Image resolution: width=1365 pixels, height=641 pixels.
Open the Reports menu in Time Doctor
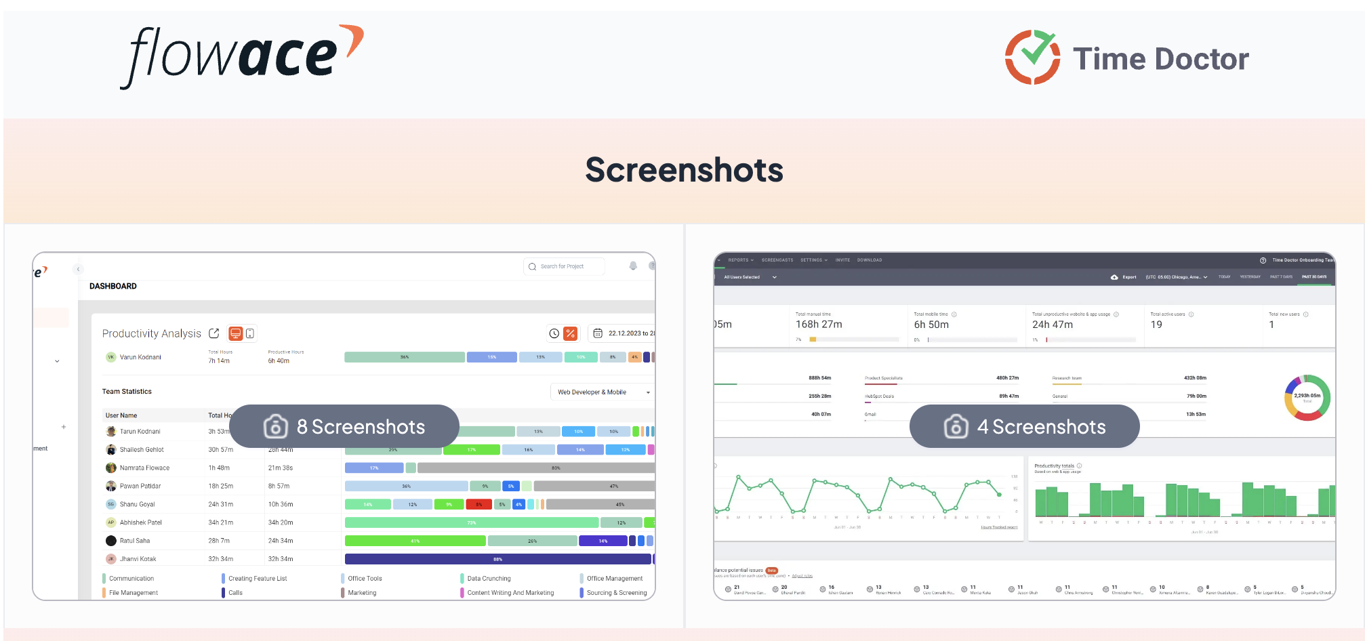click(741, 260)
